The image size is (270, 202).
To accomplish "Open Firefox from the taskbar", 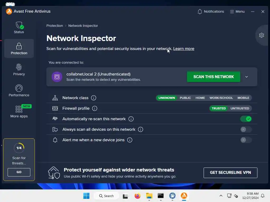I will [x=137, y=196].
